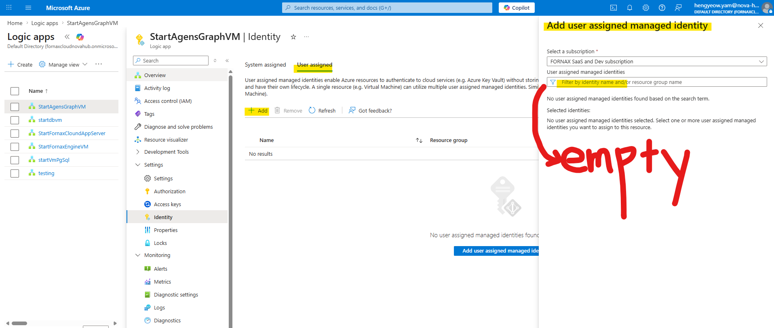This screenshot has height=328, width=774.
Task: Collapse the Logic apps list pane
Action: point(67,37)
